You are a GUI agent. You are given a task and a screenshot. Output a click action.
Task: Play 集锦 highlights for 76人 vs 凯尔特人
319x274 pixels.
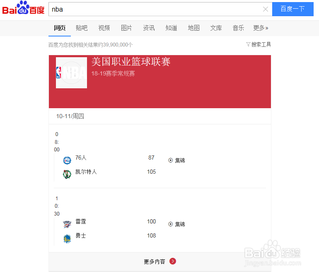point(176,160)
